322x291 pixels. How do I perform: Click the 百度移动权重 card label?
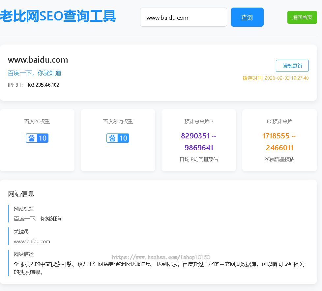coord(118,122)
